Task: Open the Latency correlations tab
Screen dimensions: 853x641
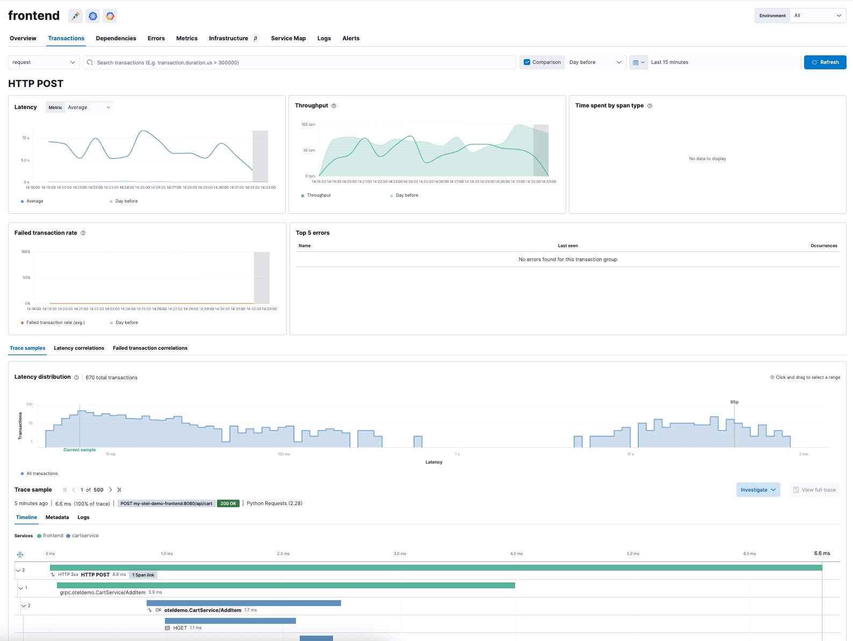Action: pyautogui.click(x=79, y=348)
